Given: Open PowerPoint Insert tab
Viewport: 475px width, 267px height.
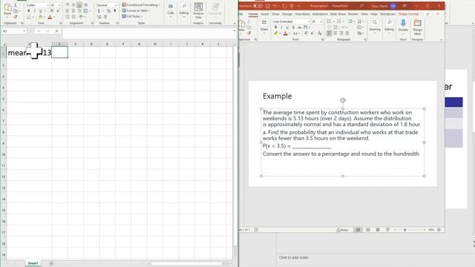Looking at the screenshot, I should coord(265,14).
